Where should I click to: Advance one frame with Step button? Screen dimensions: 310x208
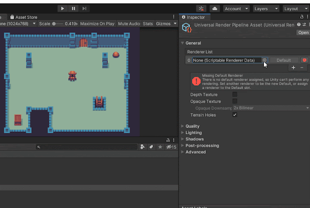[x=84, y=9]
